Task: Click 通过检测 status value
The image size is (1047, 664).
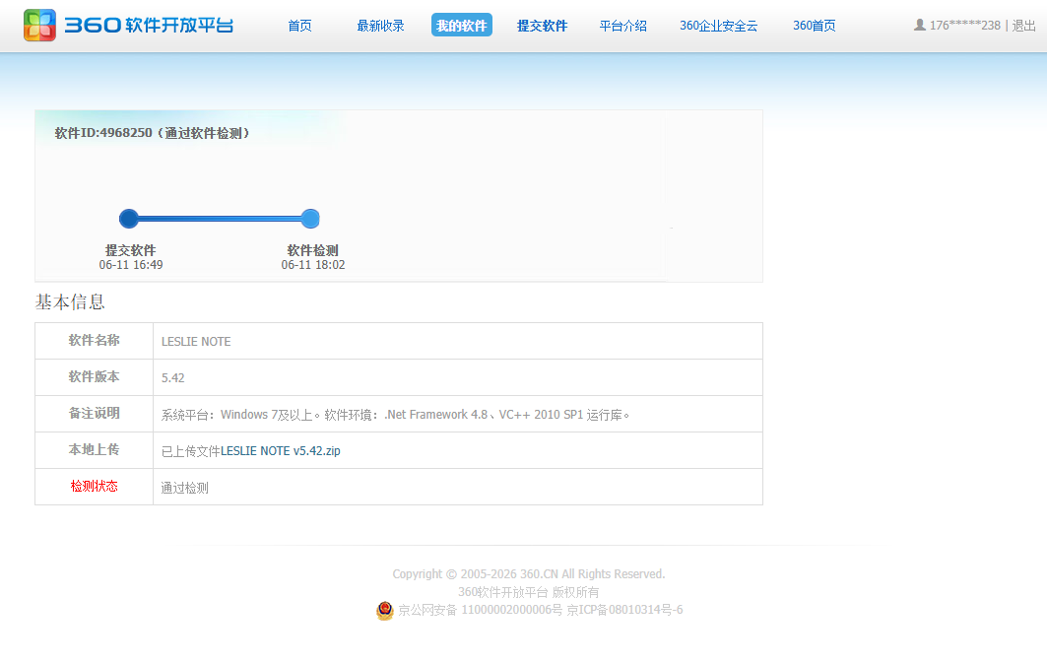Action: click(185, 488)
